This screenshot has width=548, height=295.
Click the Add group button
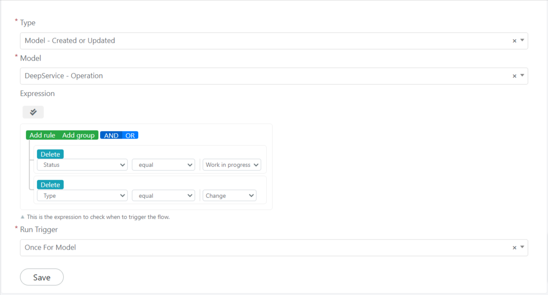click(x=78, y=135)
